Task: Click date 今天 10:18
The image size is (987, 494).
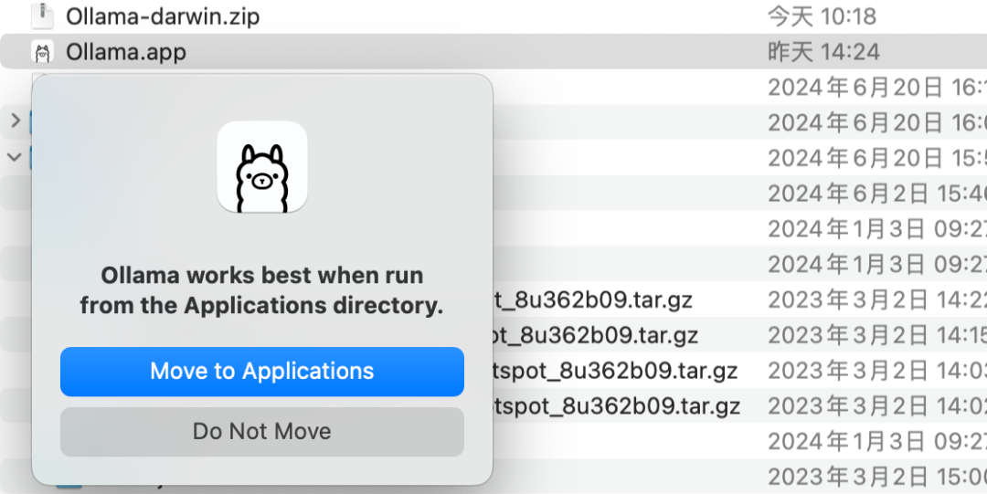Action: (x=822, y=16)
